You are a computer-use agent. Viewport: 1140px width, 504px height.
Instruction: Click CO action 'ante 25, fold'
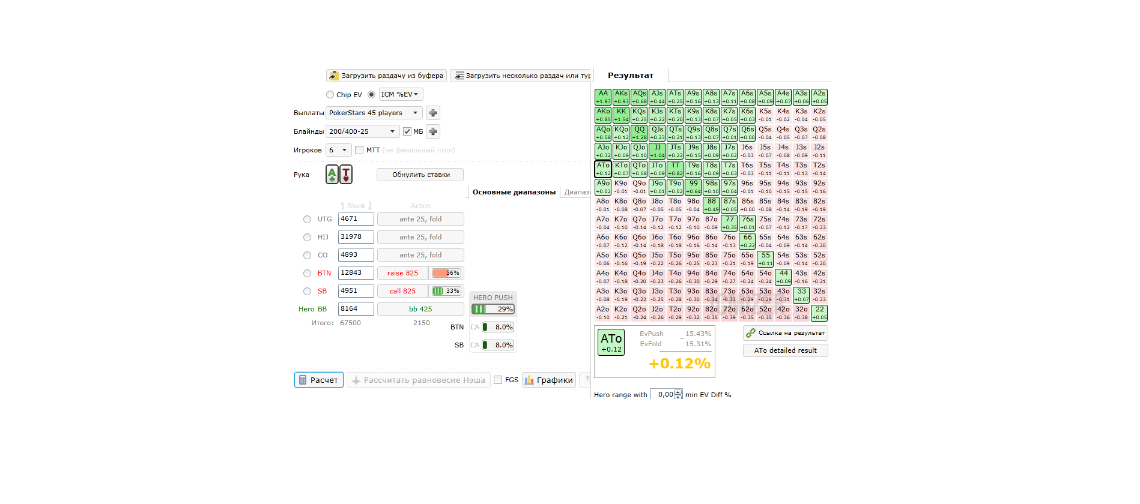(x=420, y=255)
